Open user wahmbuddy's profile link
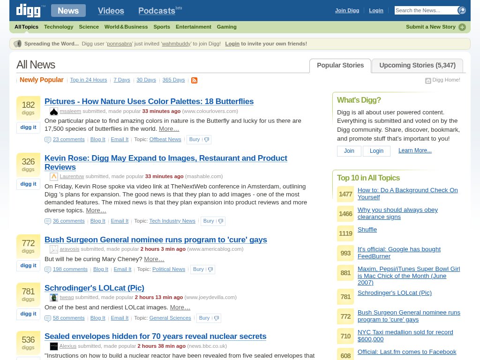Screen dimensions: 480x360 (x=176, y=44)
